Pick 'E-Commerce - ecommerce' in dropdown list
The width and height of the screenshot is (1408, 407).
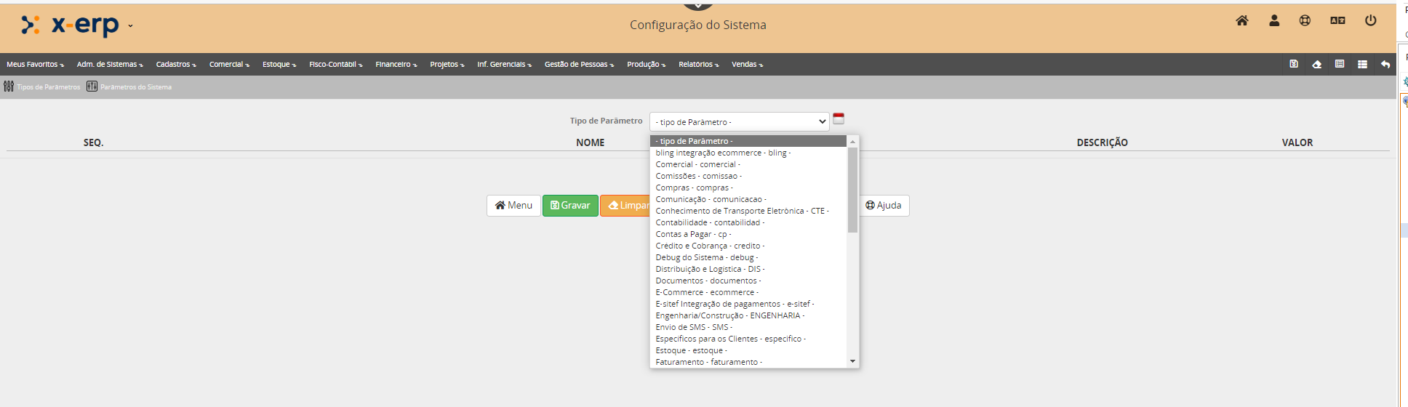click(x=706, y=292)
